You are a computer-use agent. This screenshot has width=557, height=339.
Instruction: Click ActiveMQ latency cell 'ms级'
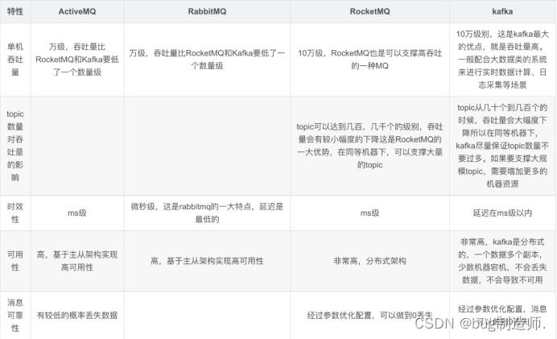pyautogui.click(x=77, y=213)
